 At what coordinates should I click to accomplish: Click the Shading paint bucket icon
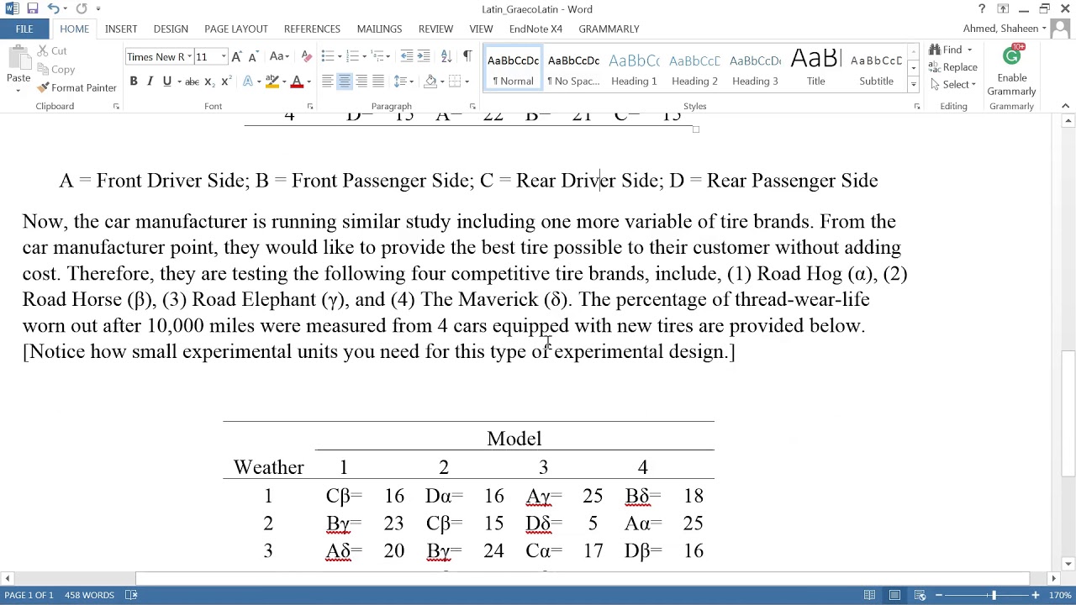[x=430, y=82]
